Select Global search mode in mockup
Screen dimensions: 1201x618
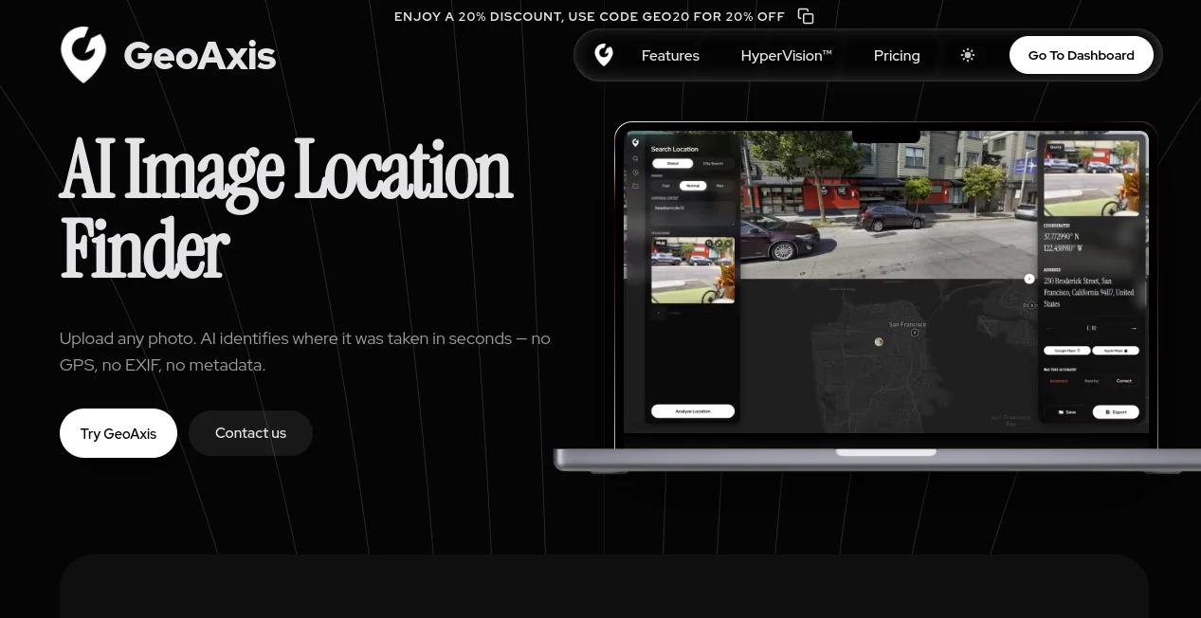672,163
